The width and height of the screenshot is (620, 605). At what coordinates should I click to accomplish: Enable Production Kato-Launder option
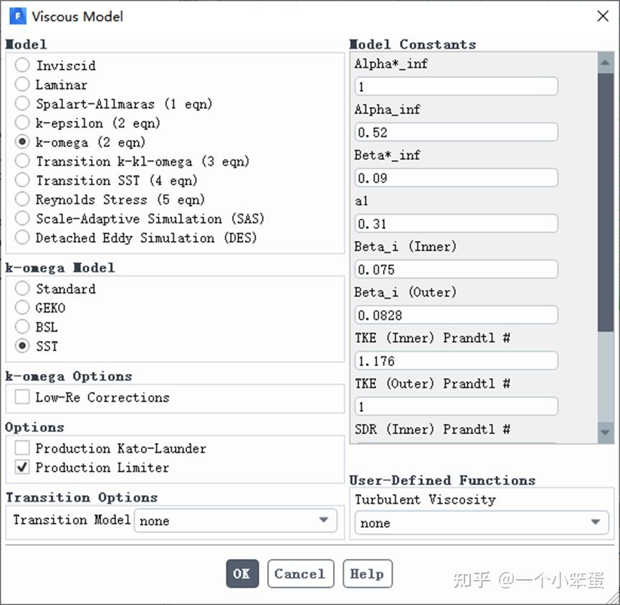23,449
